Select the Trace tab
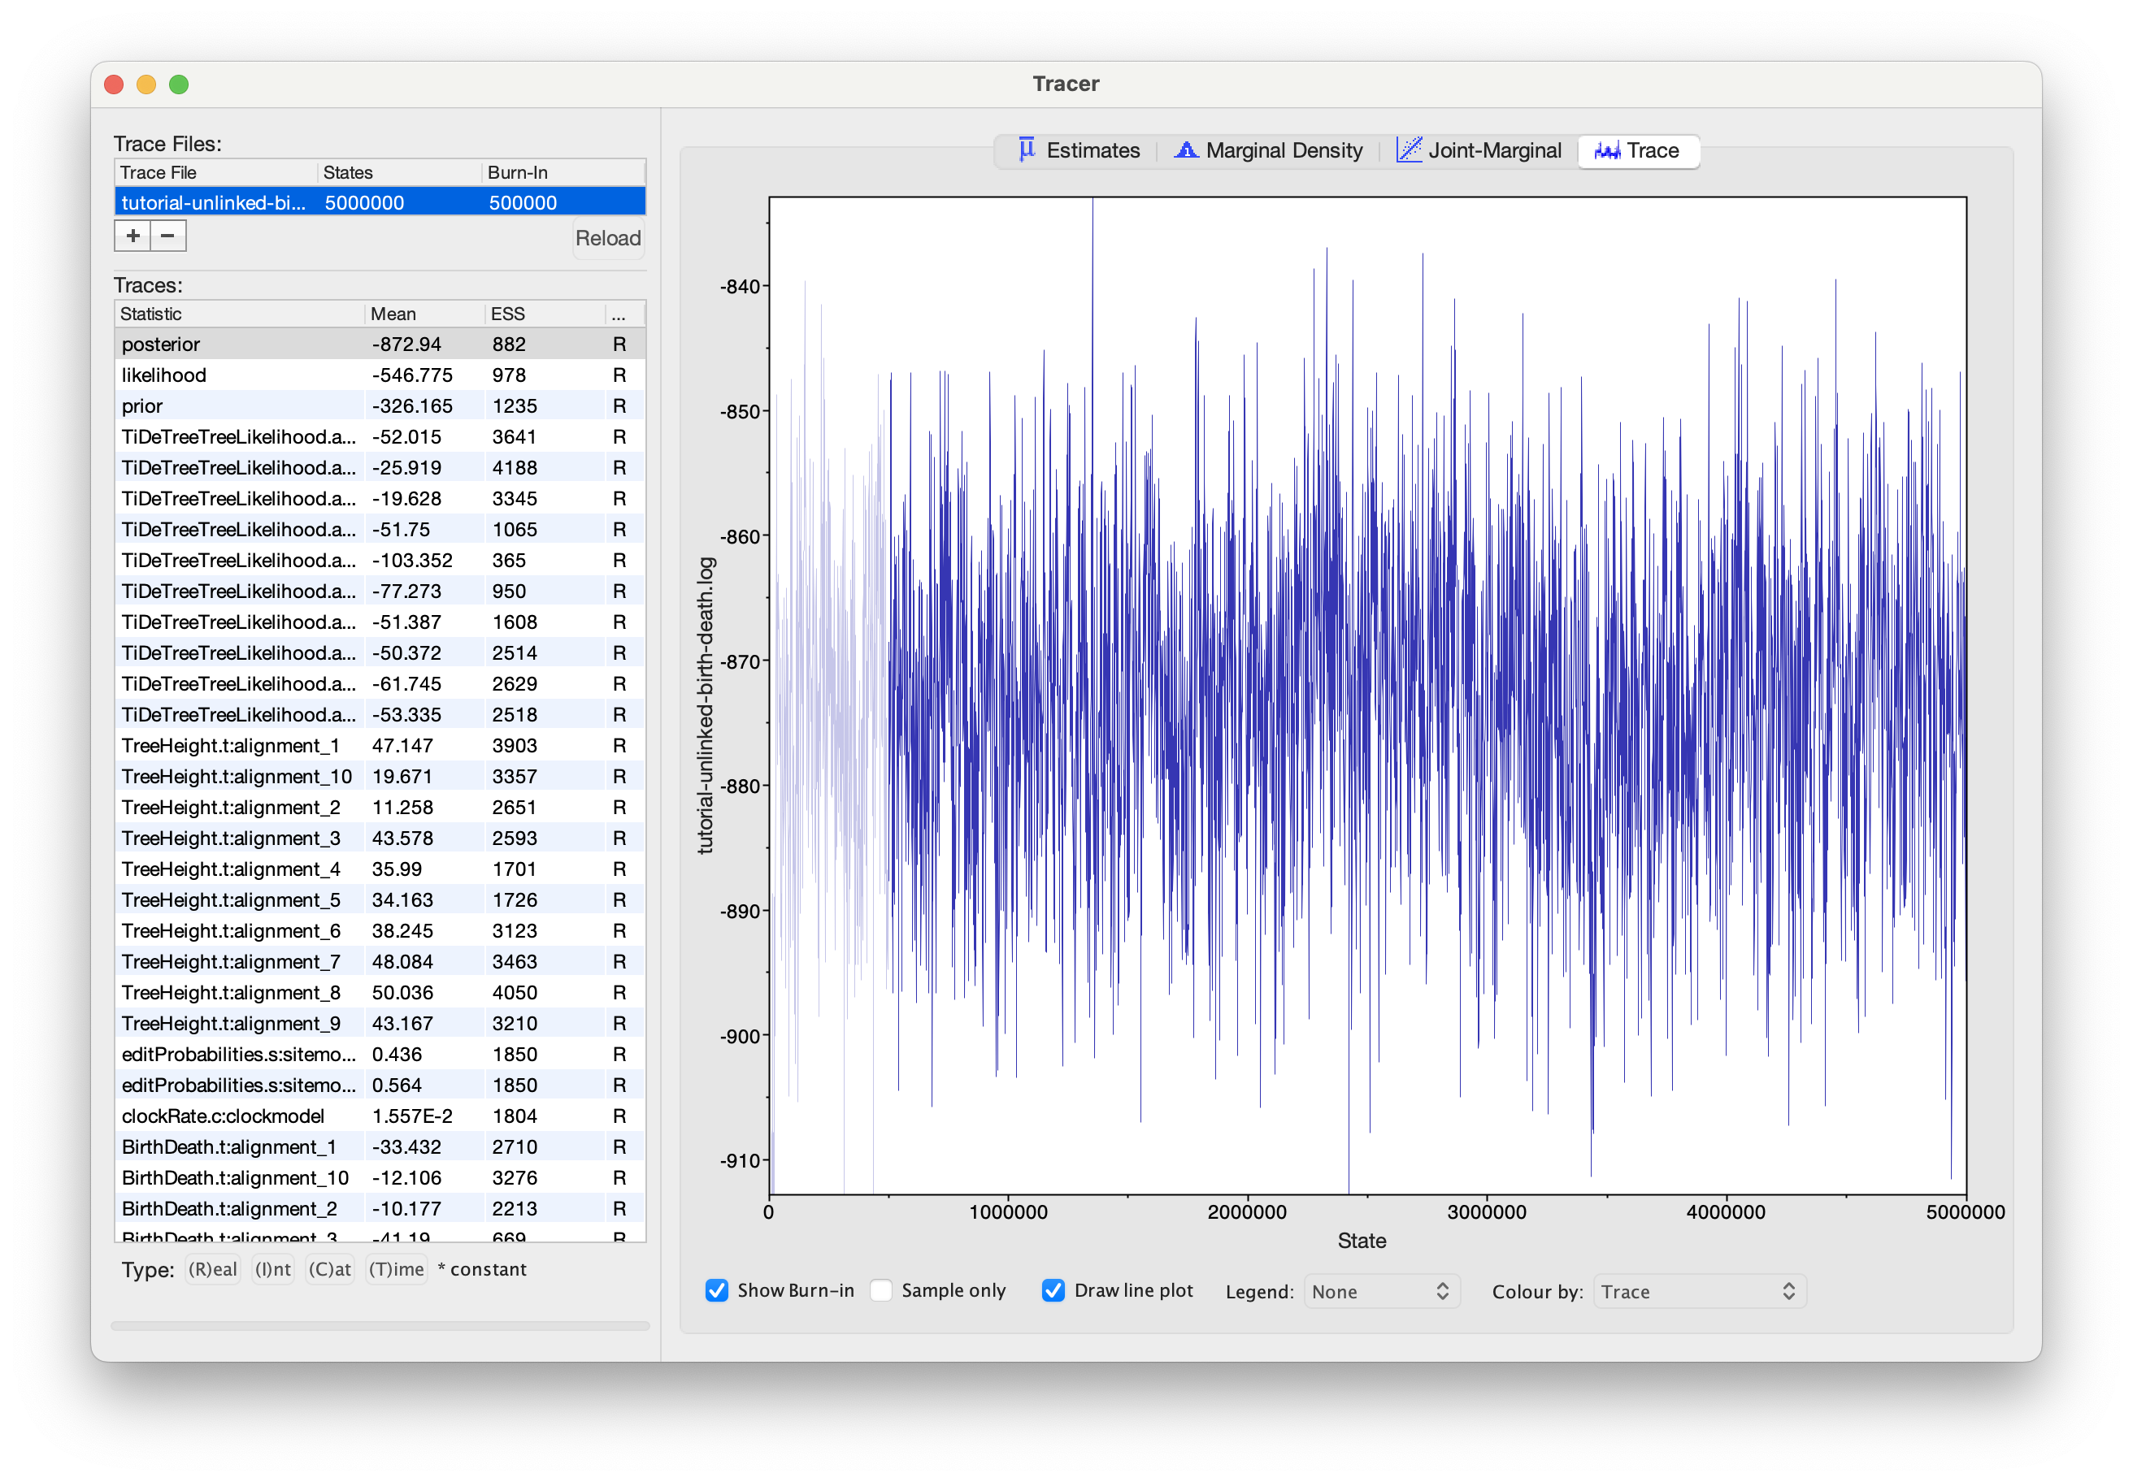The height and width of the screenshot is (1482, 2133). pyautogui.click(x=1637, y=150)
